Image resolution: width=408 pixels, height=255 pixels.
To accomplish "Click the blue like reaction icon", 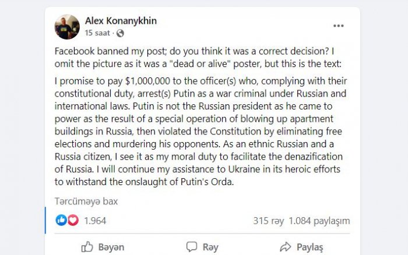I will coord(61,220).
